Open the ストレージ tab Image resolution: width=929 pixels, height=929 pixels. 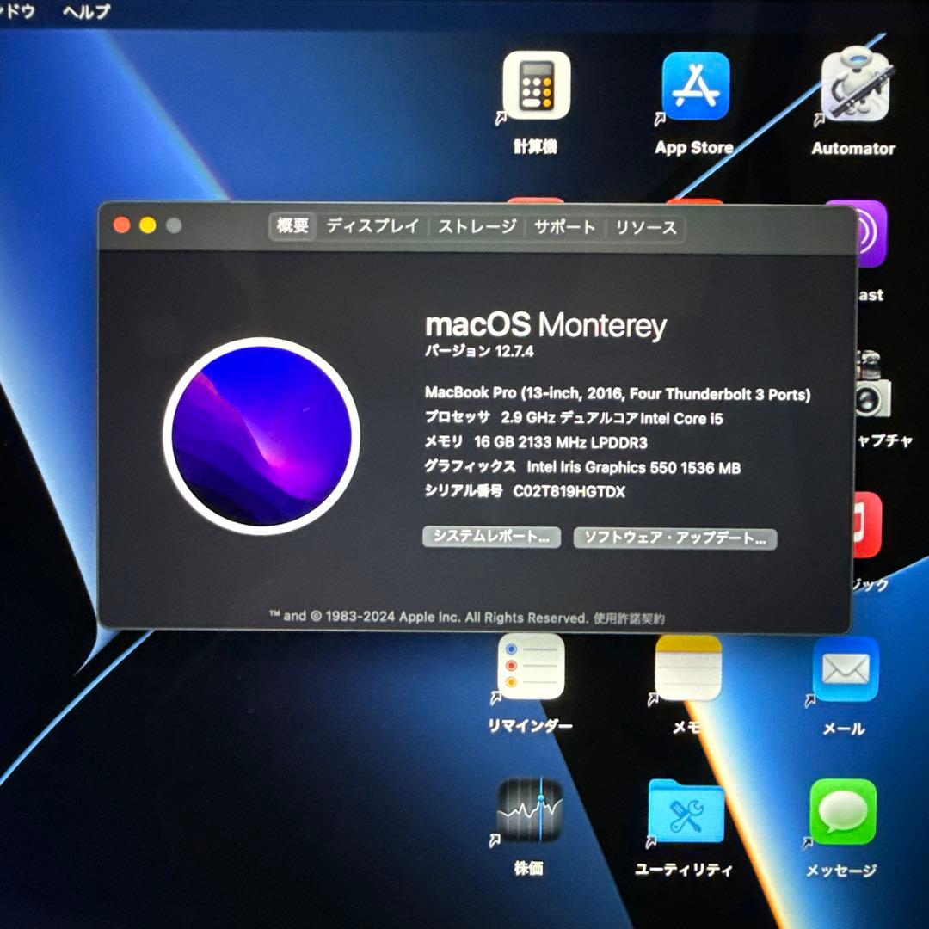coord(478,228)
